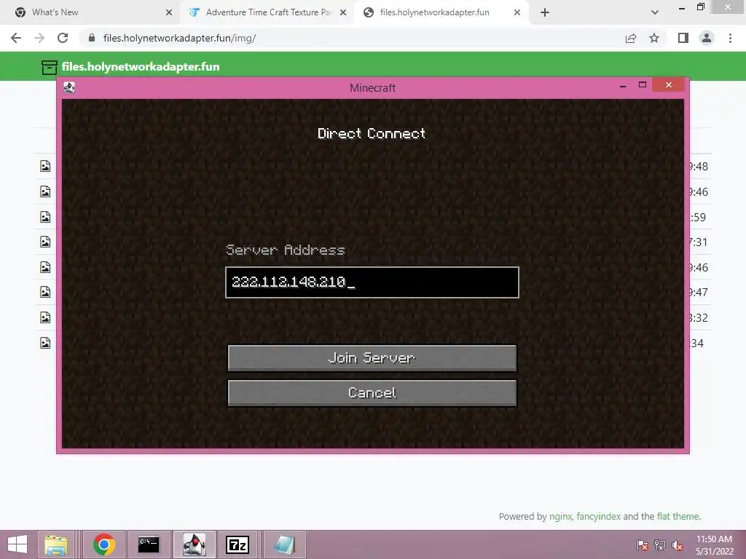Click the Join Server button
The image size is (746, 559).
(372, 358)
